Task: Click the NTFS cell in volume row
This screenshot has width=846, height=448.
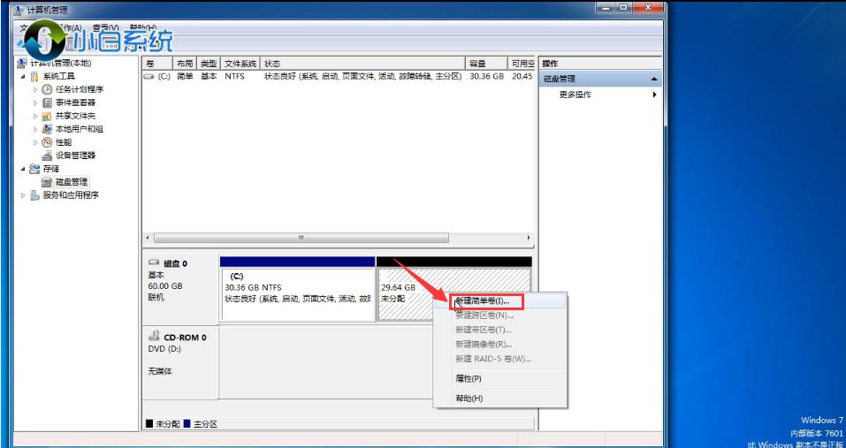Action: (234, 77)
